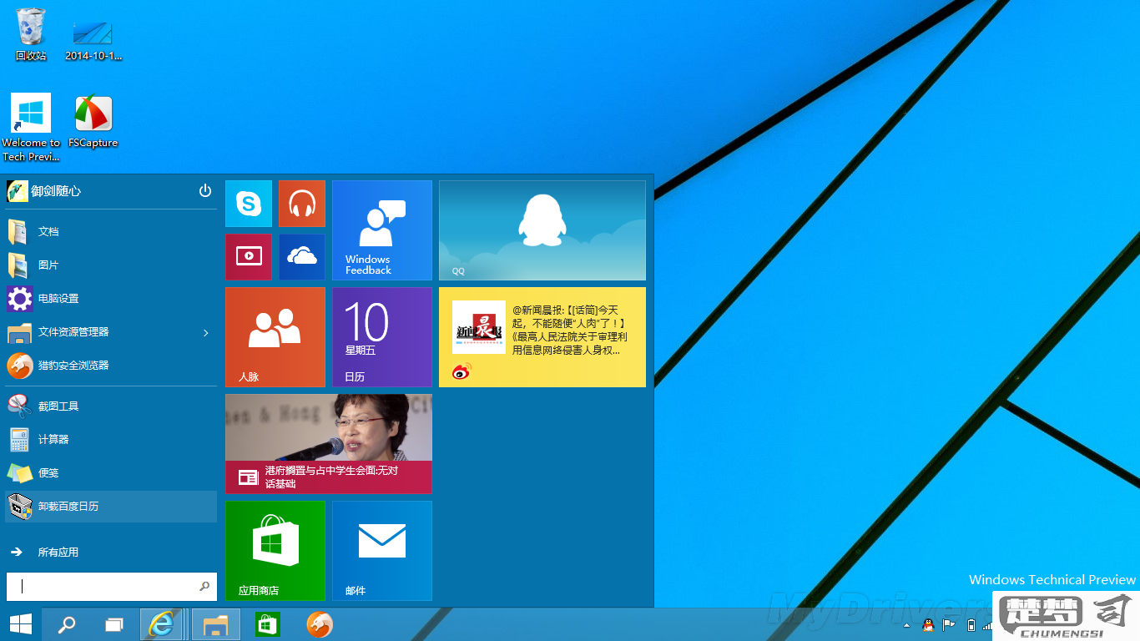Open Task View on the taskbar
Image resolution: width=1140 pixels, height=641 pixels.
pos(114,624)
